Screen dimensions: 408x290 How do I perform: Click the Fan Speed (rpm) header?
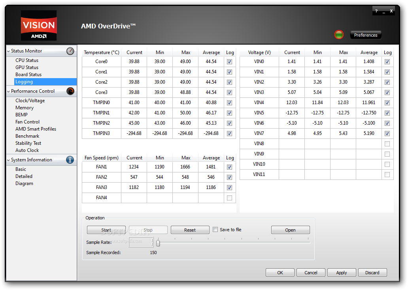coord(102,158)
